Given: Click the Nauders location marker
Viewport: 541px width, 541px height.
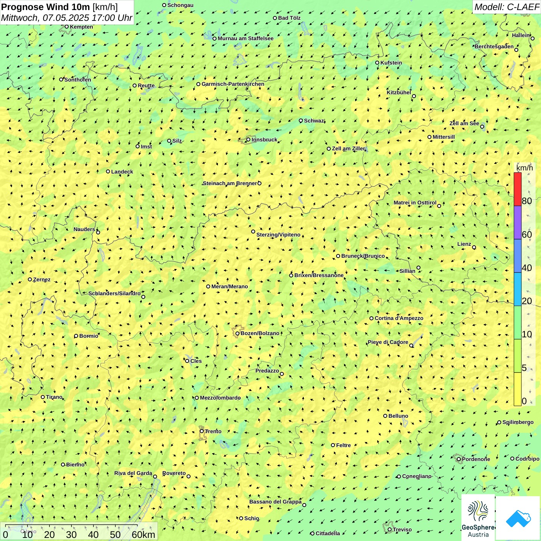Looking at the screenshot, I should (x=98, y=233).
